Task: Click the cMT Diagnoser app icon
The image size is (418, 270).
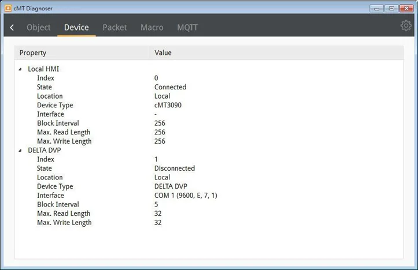Action: coord(8,8)
